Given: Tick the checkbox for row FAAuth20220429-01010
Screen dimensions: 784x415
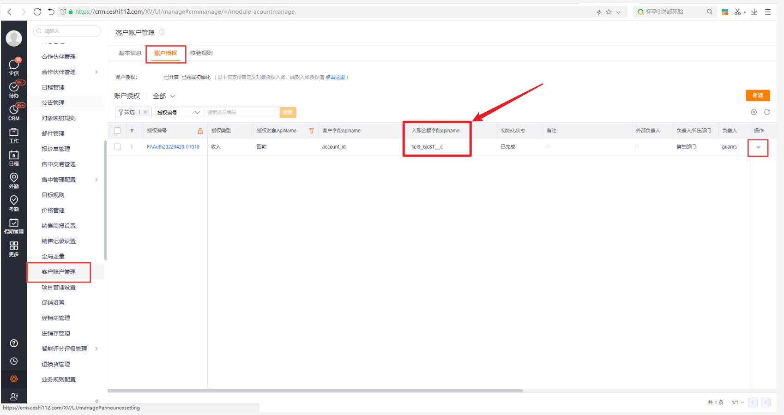Looking at the screenshot, I should 117,147.
